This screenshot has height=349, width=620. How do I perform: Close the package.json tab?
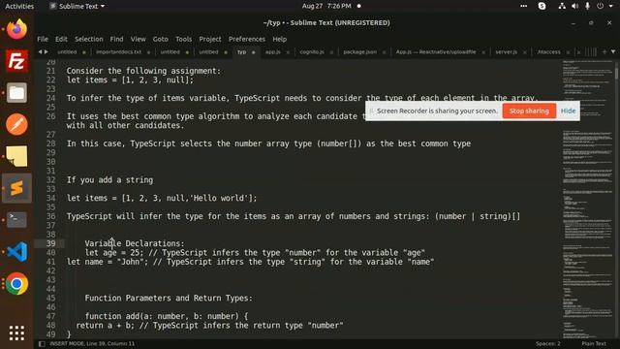pyautogui.click(x=384, y=52)
